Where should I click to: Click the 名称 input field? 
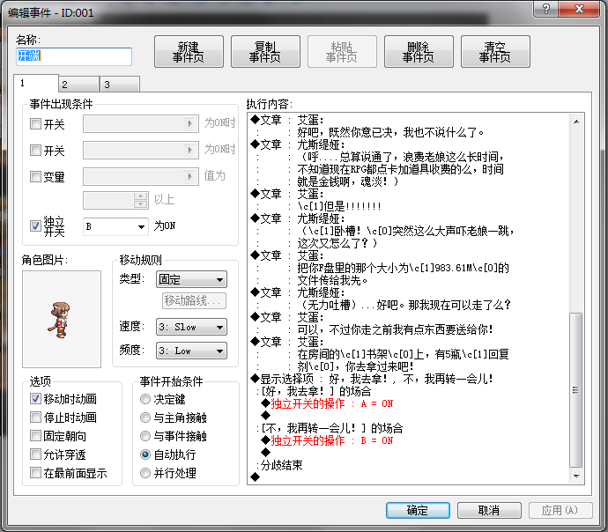point(74,56)
